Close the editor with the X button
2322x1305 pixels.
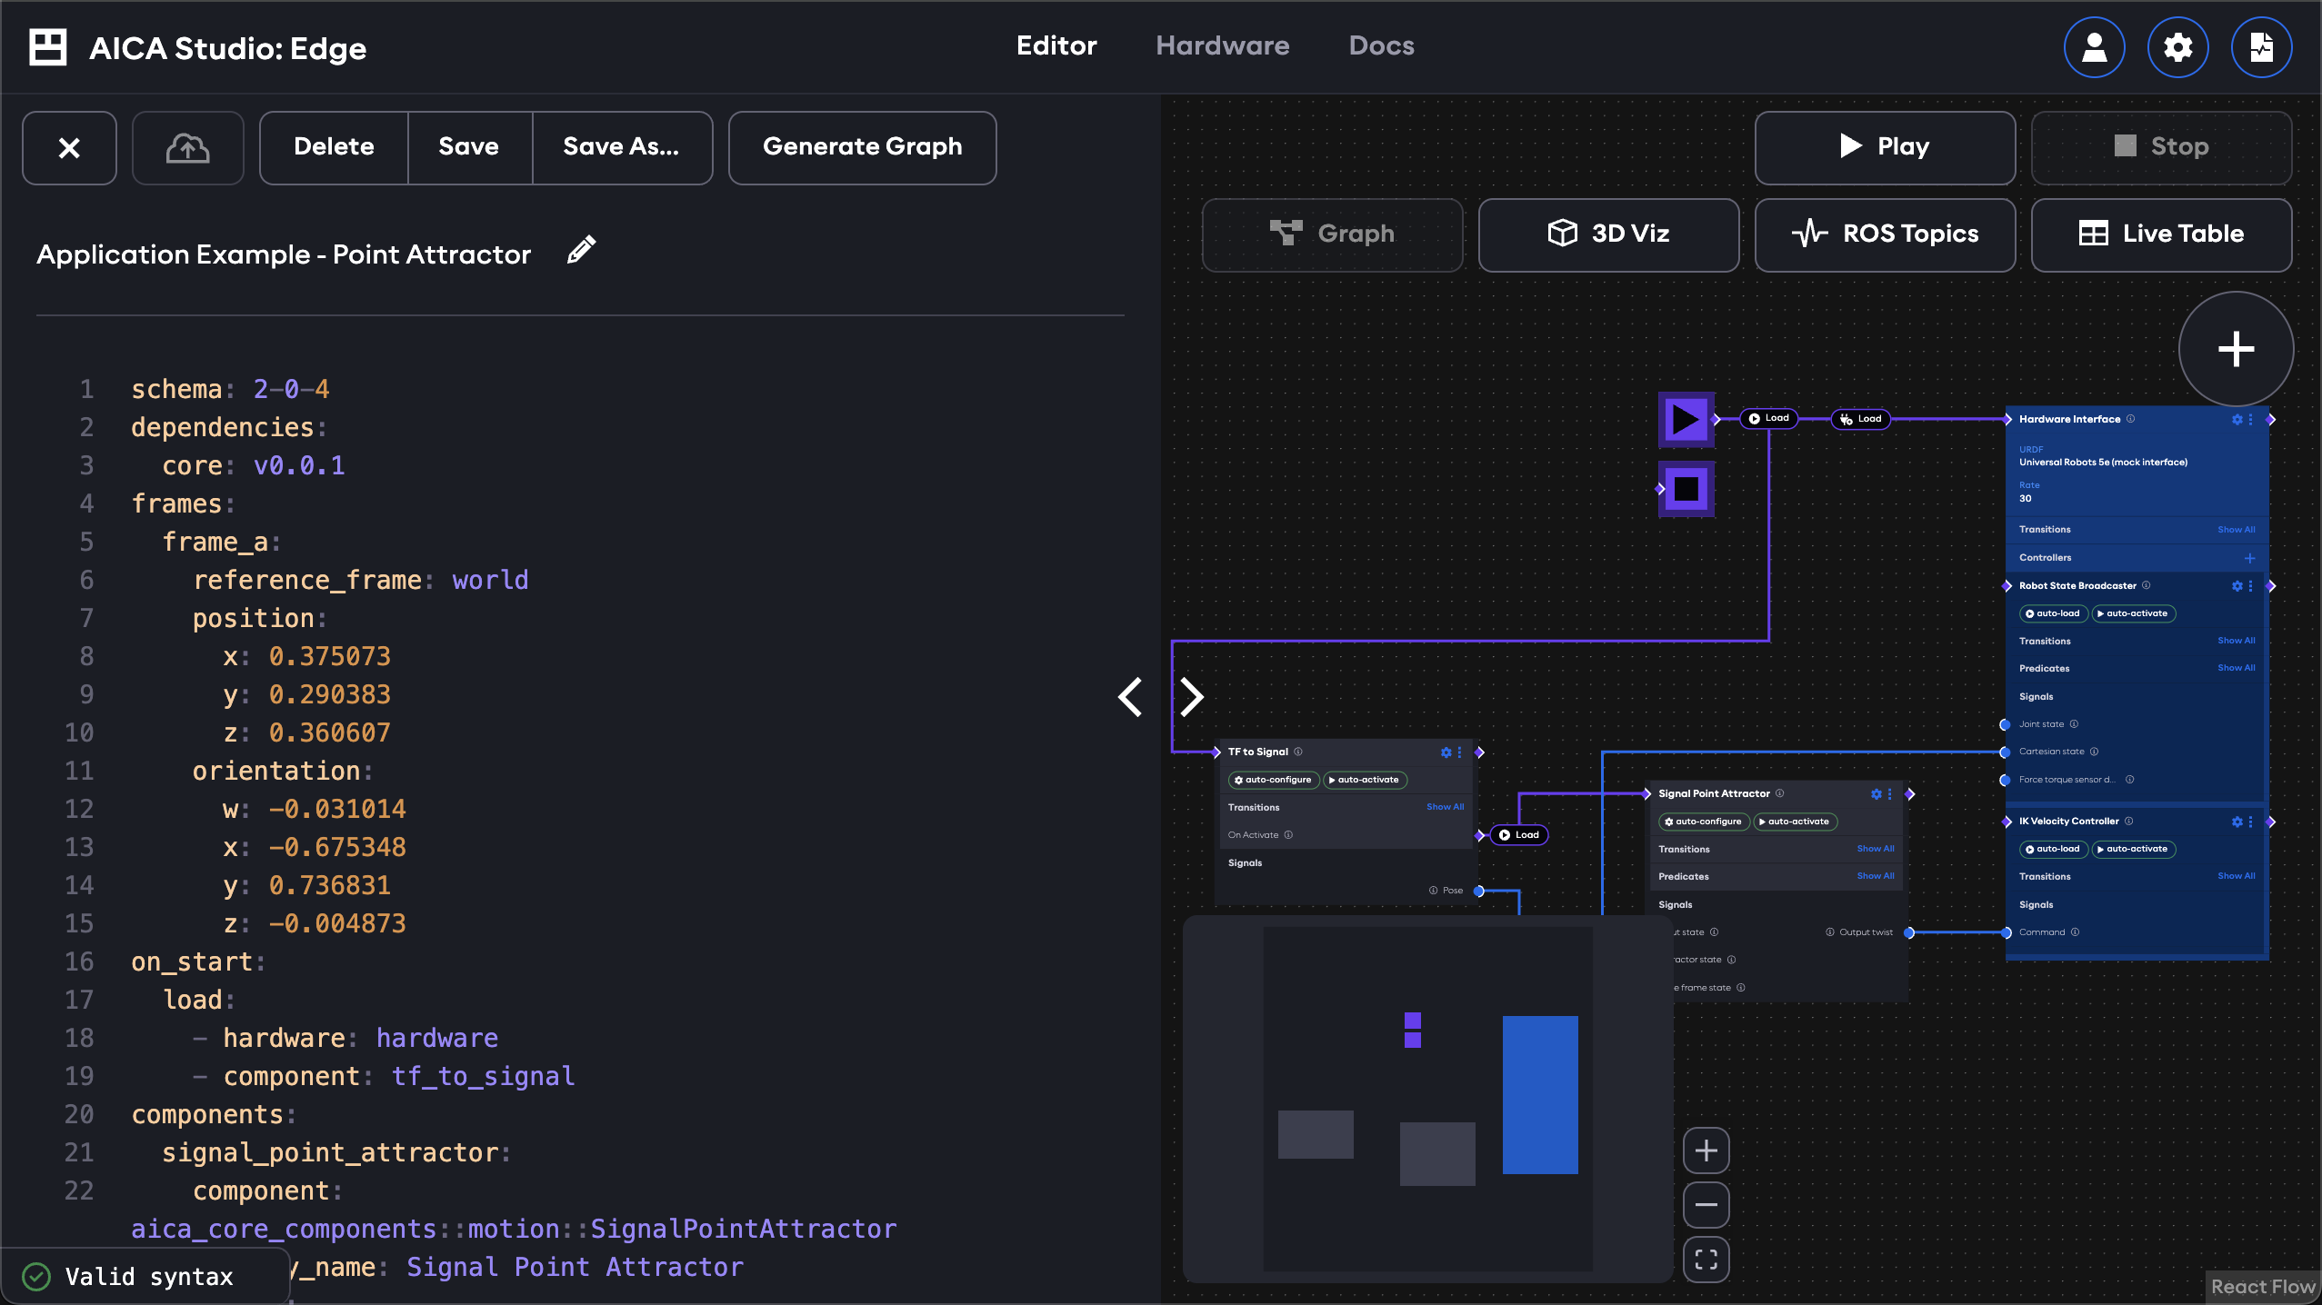click(x=69, y=148)
